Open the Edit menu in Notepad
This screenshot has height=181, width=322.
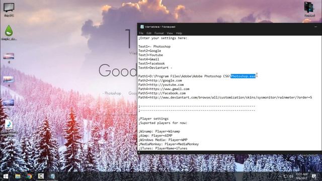149,33
